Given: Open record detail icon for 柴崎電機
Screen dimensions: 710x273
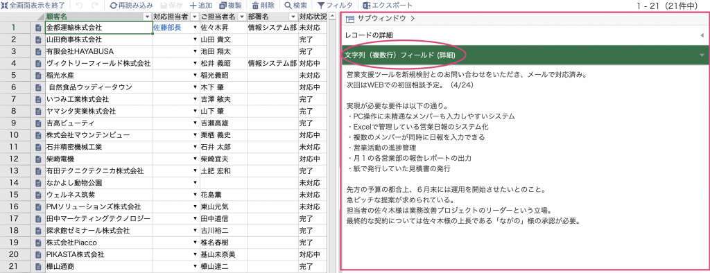Looking at the screenshot, I should pyautogui.click(x=39, y=159).
